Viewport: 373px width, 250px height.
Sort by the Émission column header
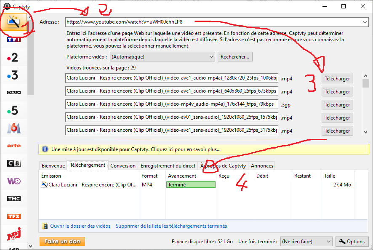pyautogui.click(x=89, y=176)
